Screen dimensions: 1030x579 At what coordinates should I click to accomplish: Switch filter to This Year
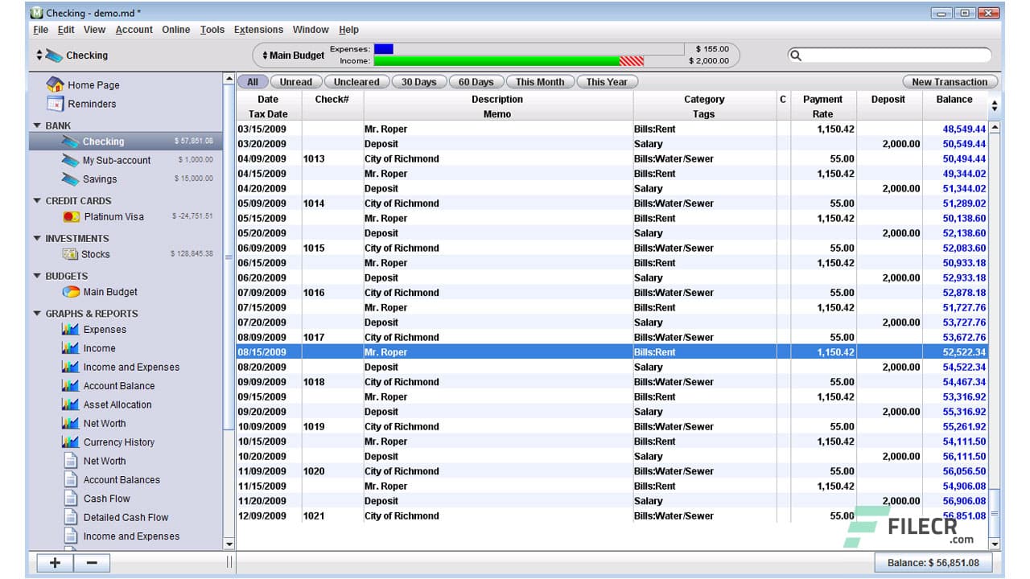coord(607,82)
